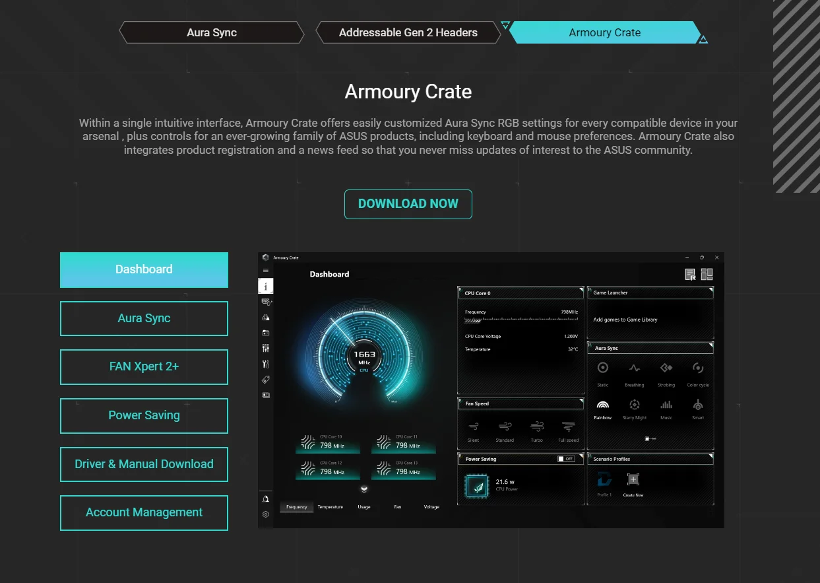This screenshot has width=820, height=583.
Task: Open the Devices keyboard-mouse sidebar icon
Action: [266, 302]
